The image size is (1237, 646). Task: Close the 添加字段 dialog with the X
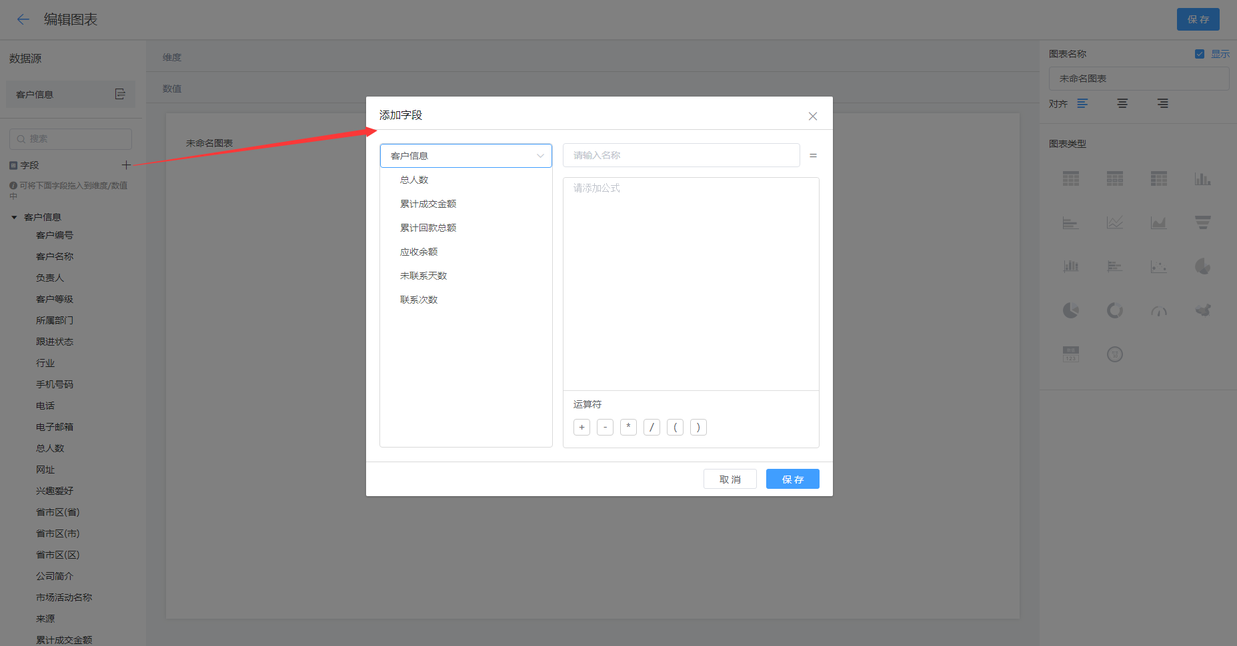pyautogui.click(x=813, y=116)
